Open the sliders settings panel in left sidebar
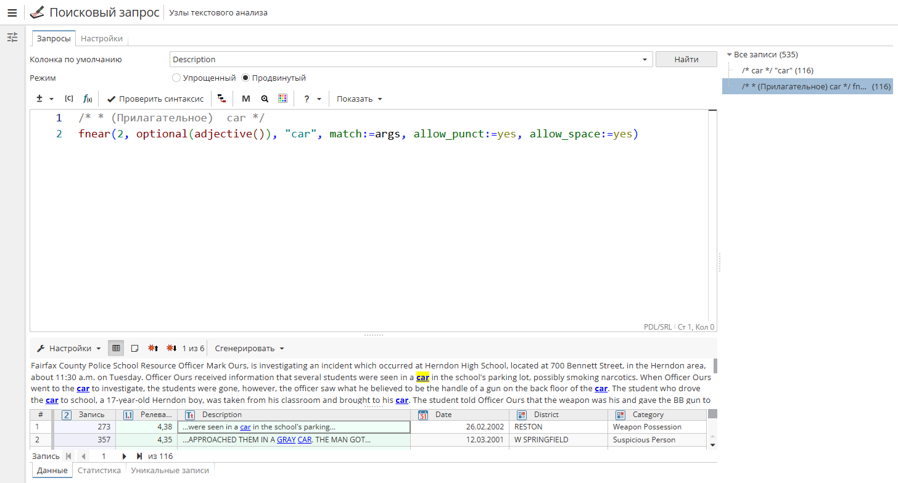The image size is (898, 483). (12, 38)
